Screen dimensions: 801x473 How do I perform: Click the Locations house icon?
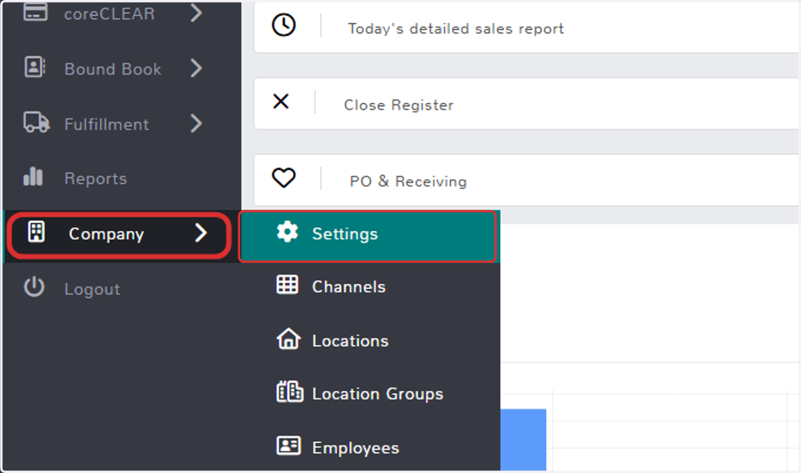click(288, 339)
